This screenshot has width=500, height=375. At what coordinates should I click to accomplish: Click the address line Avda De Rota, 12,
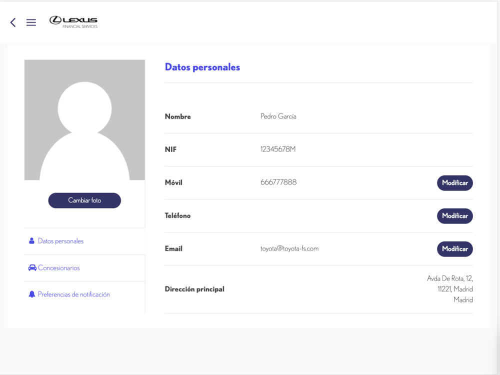[x=450, y=278]
